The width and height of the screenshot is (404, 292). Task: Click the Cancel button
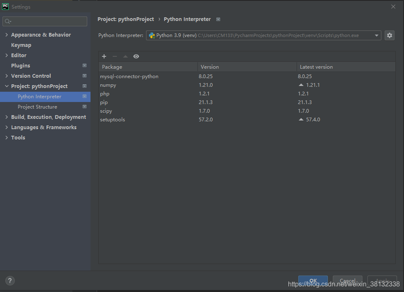[348, 280]
